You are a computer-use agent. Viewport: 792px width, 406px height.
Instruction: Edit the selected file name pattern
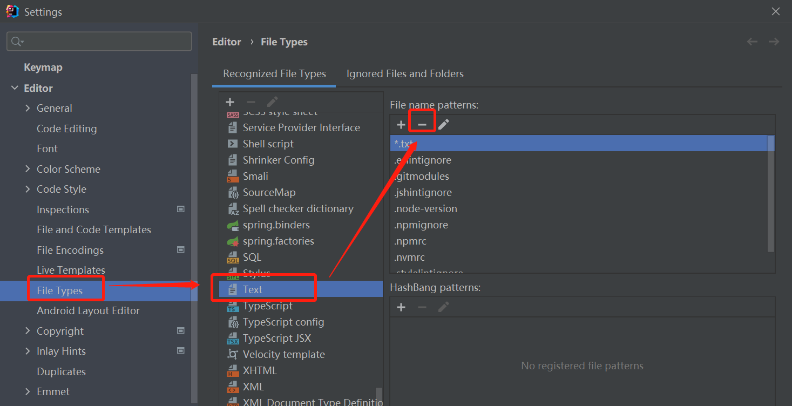[443, 125]
